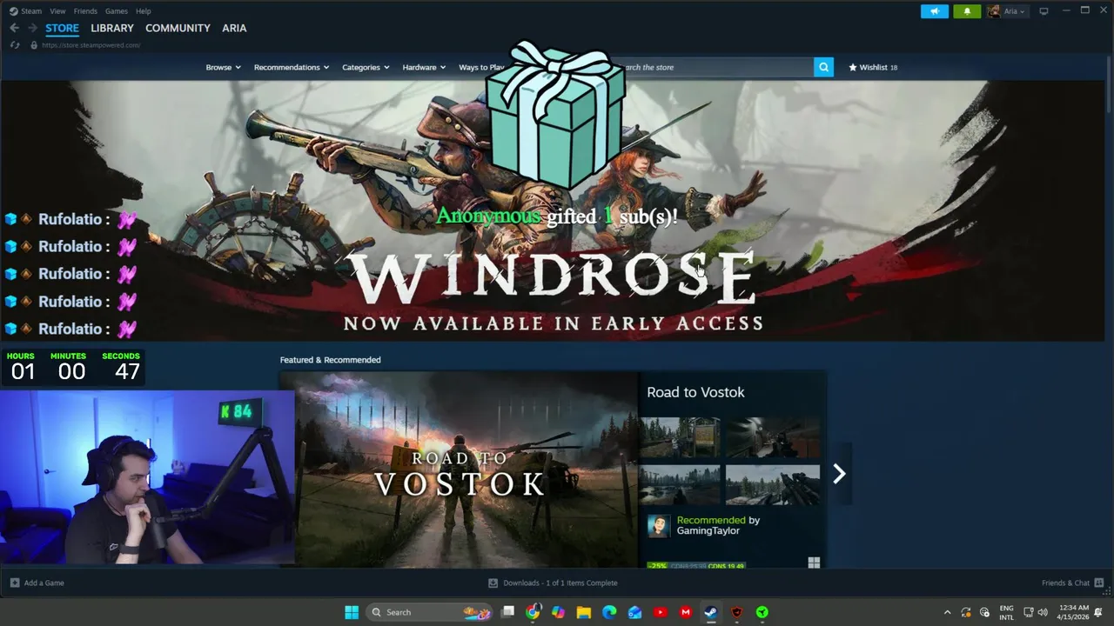This screenshot has width=1114, height=626.
Task: Expand the Hardware dropdown
Action: click(x=424, y=67)
